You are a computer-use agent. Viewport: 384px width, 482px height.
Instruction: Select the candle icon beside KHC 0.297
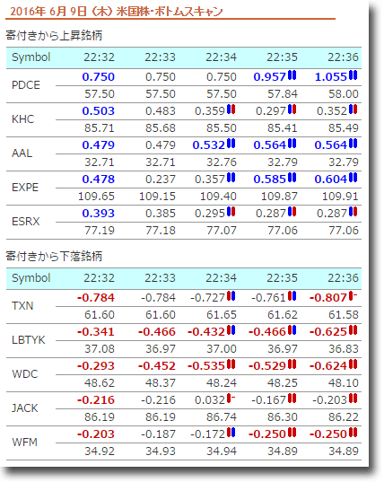point(292,110)
